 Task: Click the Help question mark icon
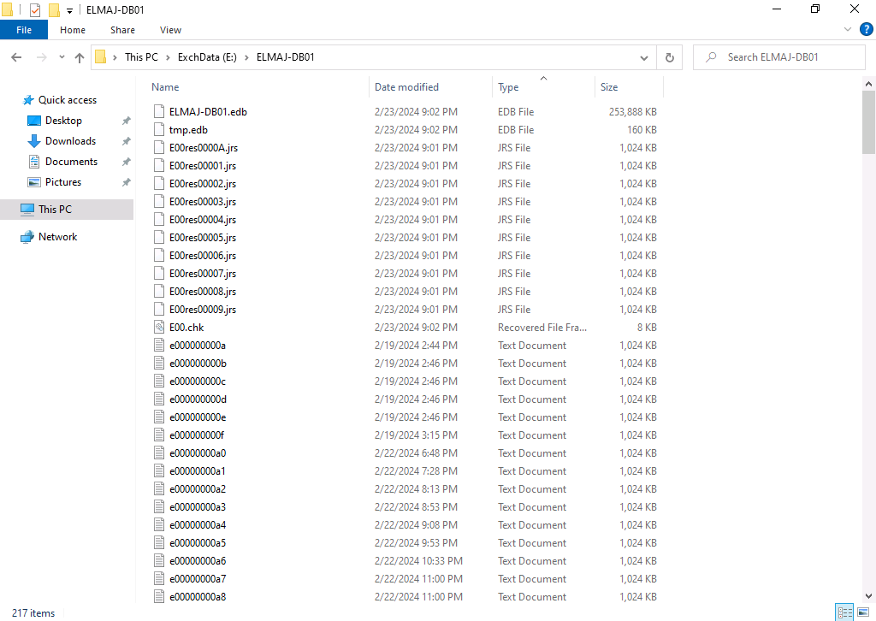coord(866,28)
